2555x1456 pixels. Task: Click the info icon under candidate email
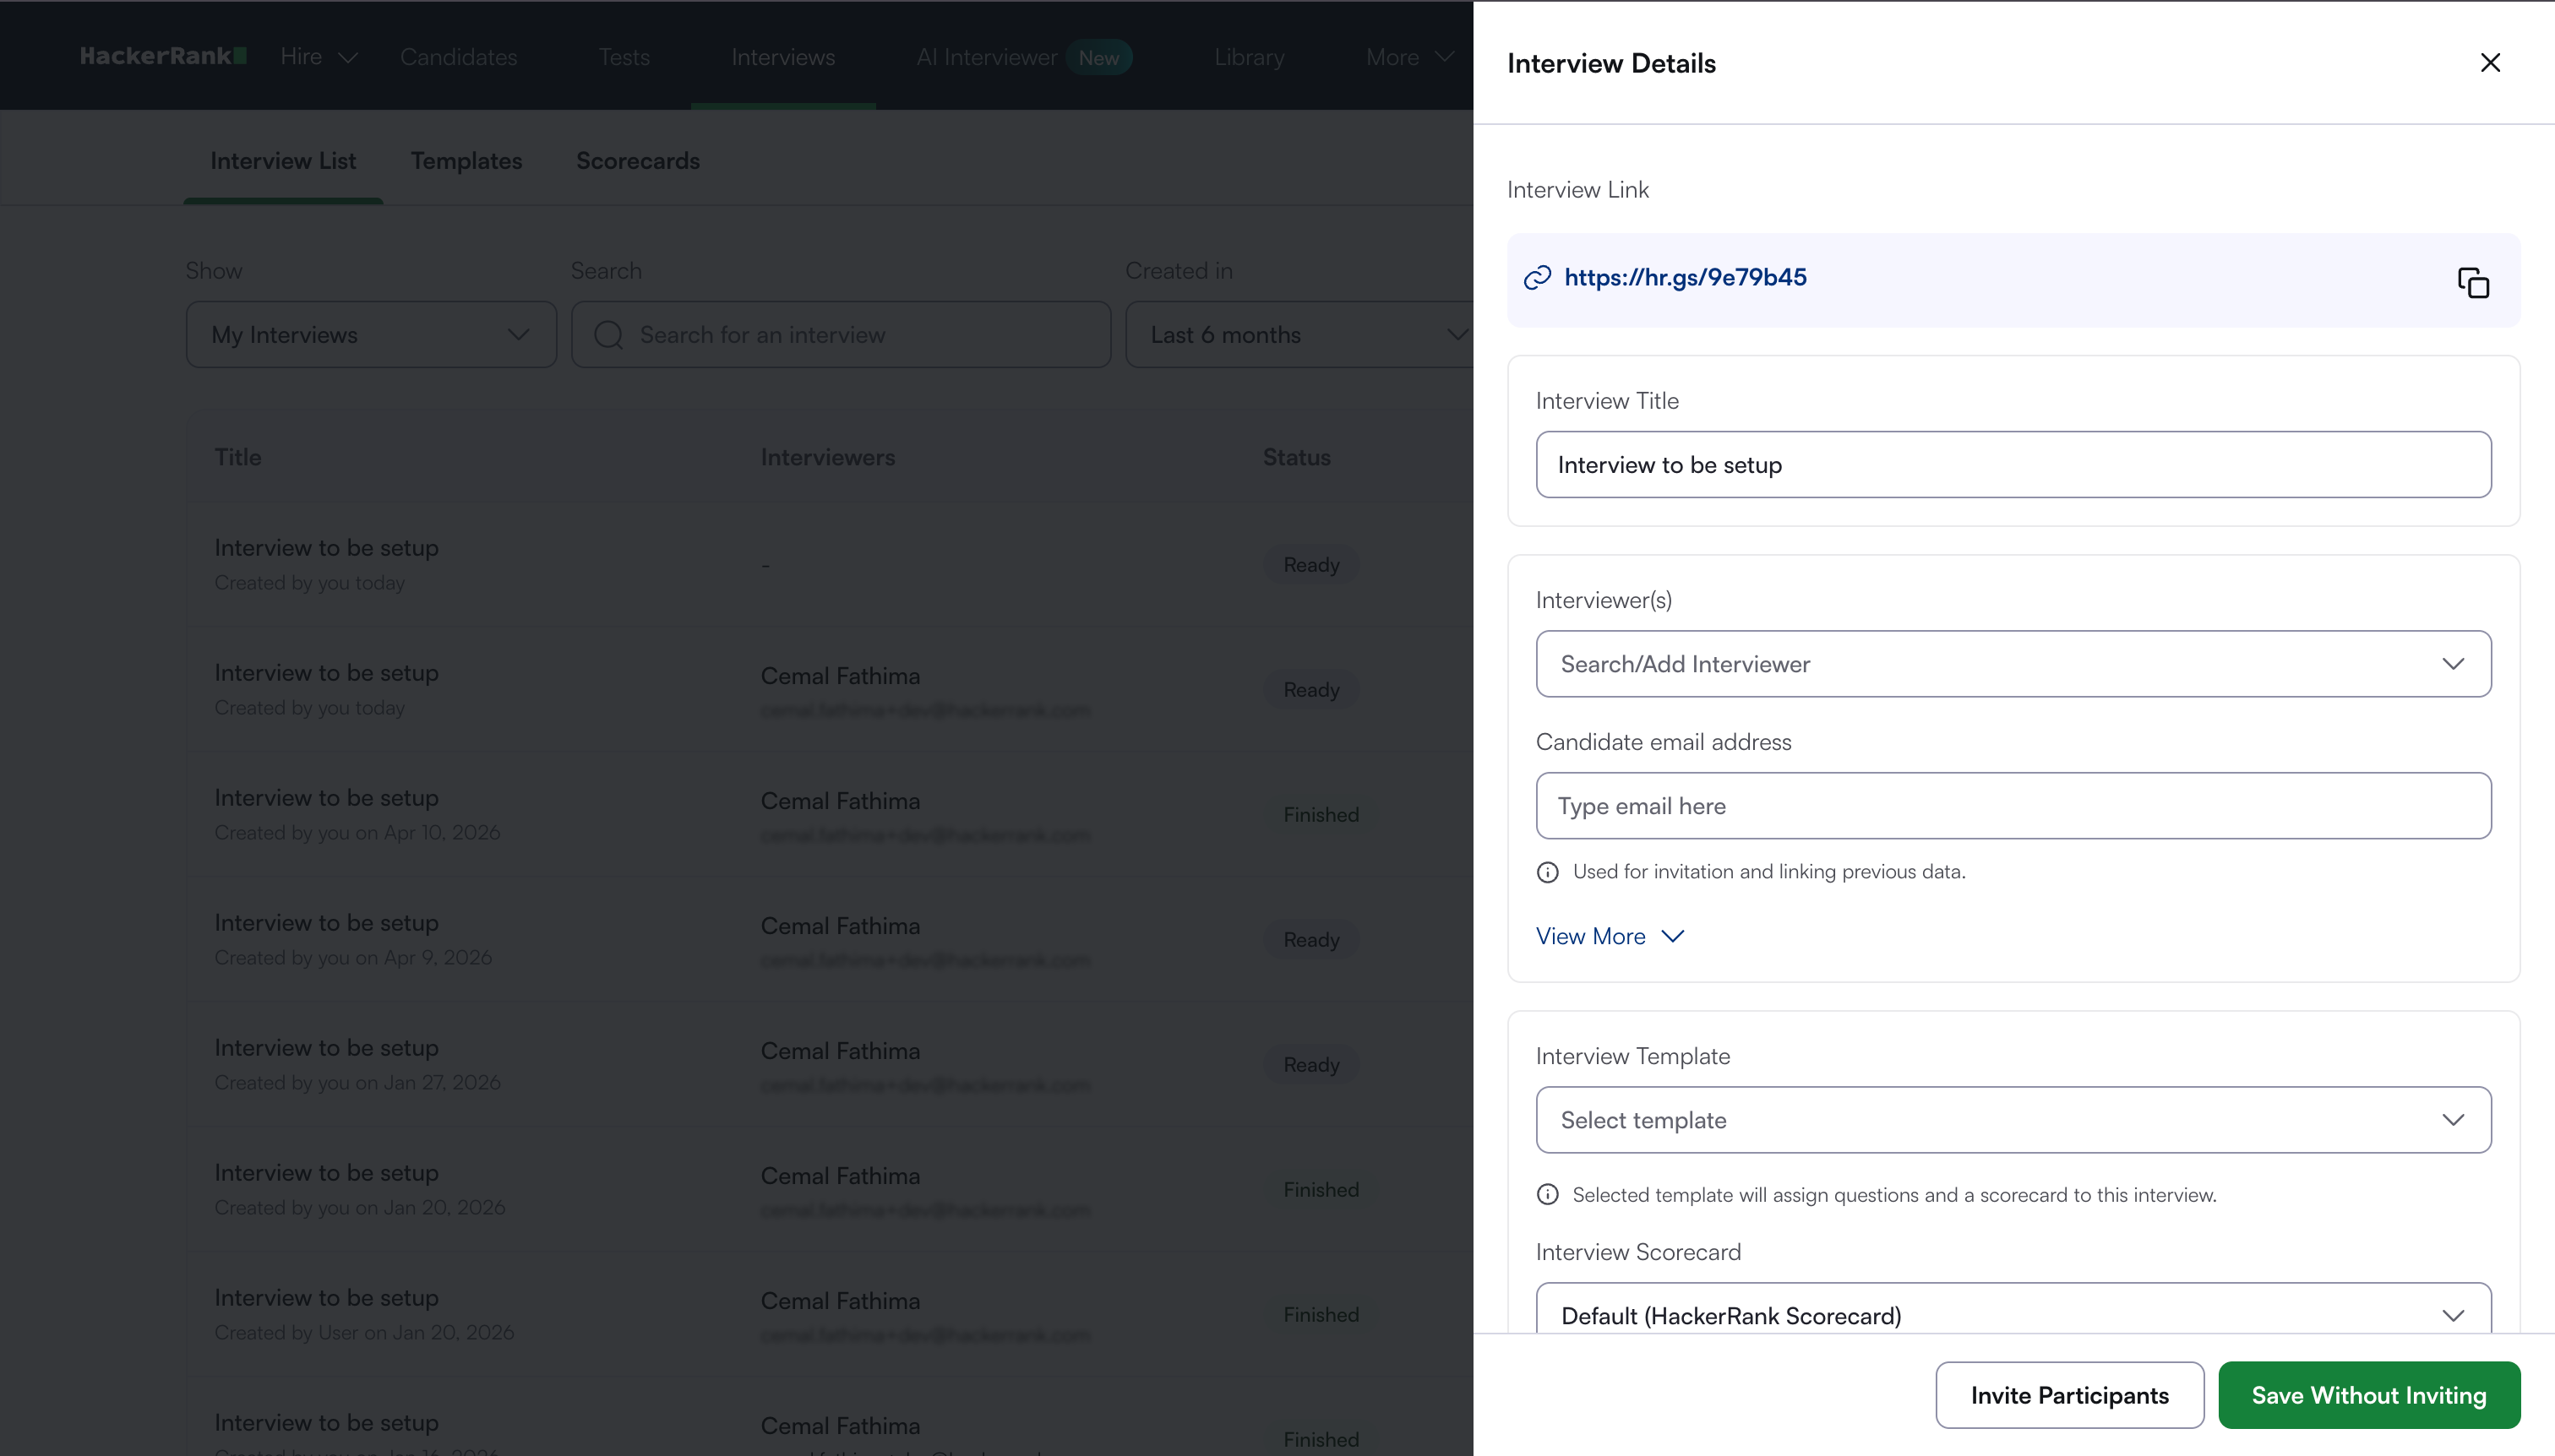[1548, 872]
